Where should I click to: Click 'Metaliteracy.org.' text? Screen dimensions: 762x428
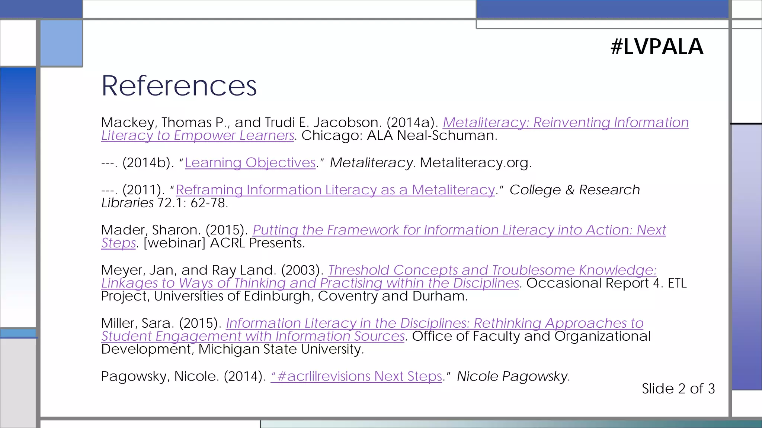pyautogui.click(x=476, y=162)
